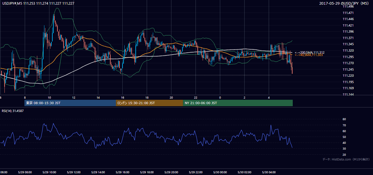373x175 pixels.
Task: Select the USDJPY#,M5 price header text
Action: (x=38, y=3)
